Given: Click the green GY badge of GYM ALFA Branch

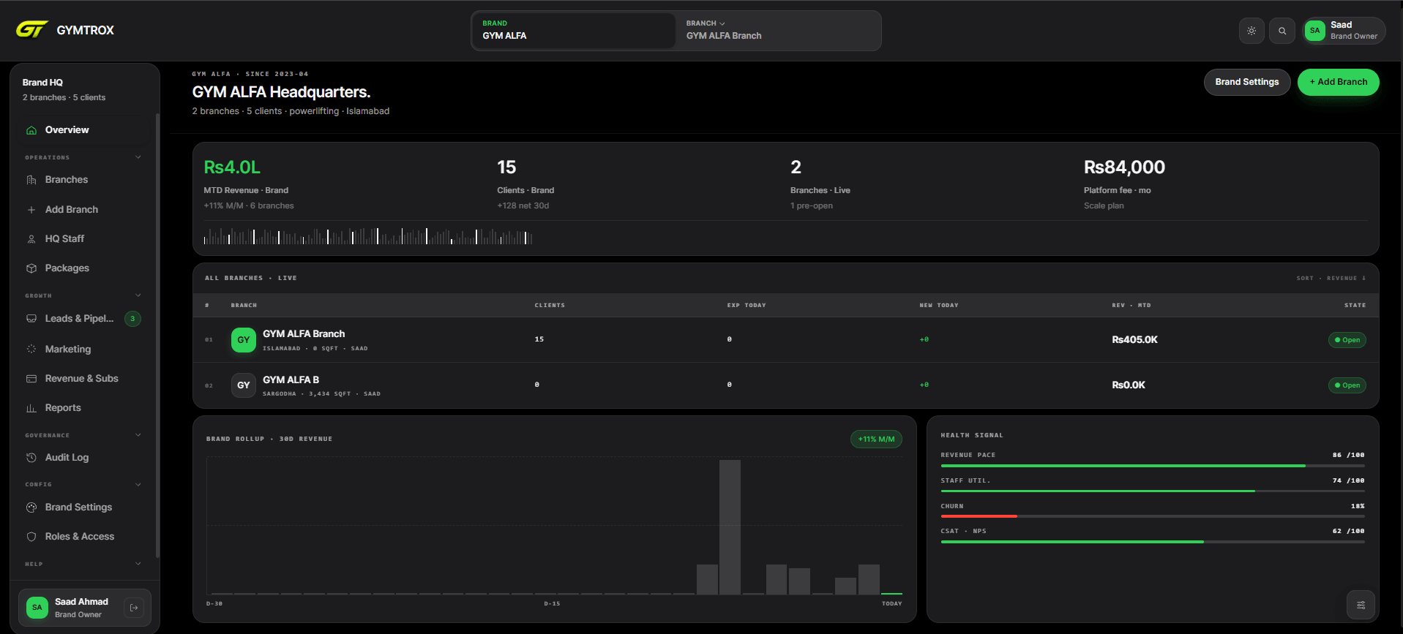Looking at the screenshot, I should coord(244,340).
